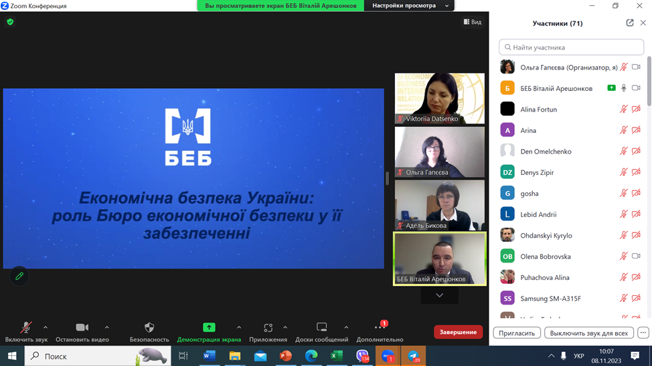Click Выключить звук для всех button
This screenshot has width=652, height=366.
[589, 333]
